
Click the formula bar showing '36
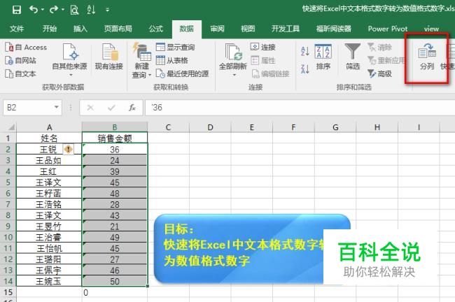click(x=300, y=108)
